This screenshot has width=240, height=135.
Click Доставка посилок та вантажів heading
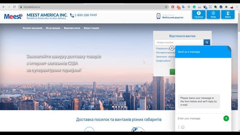click(119, 120)
